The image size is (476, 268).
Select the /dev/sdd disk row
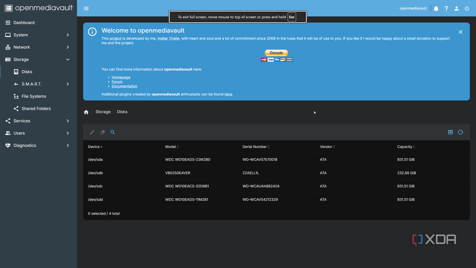click(x=276, y=200)
